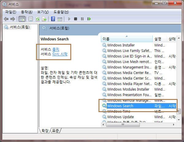
Task: Click the Refresh toolbar icon
Action: coord(37,19)
